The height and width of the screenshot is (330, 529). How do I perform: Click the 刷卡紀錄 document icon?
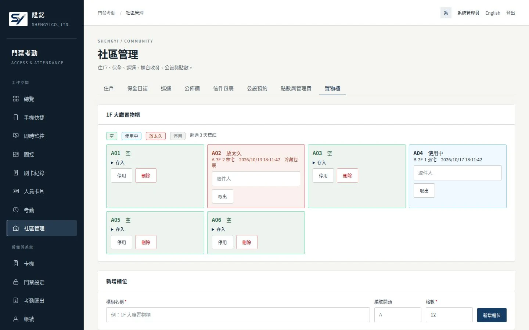click(x=16, y=173)
